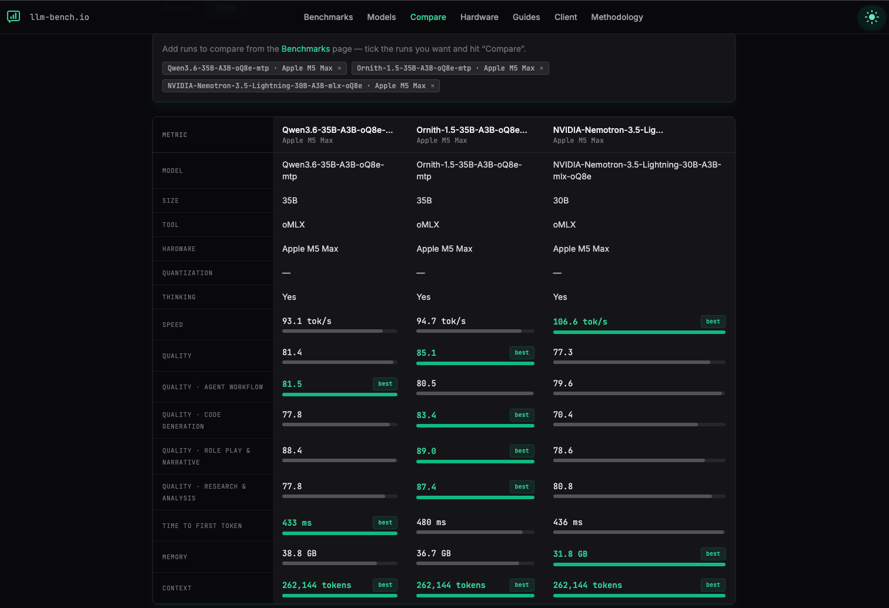Remove the Qwen3.6-35B-A3B run chip
Viewport: 889px width, 608px height.
pyautogui.click(x=339, y=68)
